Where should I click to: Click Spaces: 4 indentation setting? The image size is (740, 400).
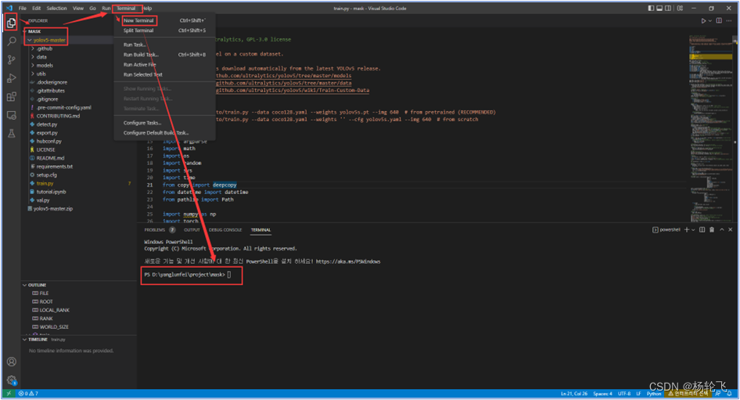[602, 393]
